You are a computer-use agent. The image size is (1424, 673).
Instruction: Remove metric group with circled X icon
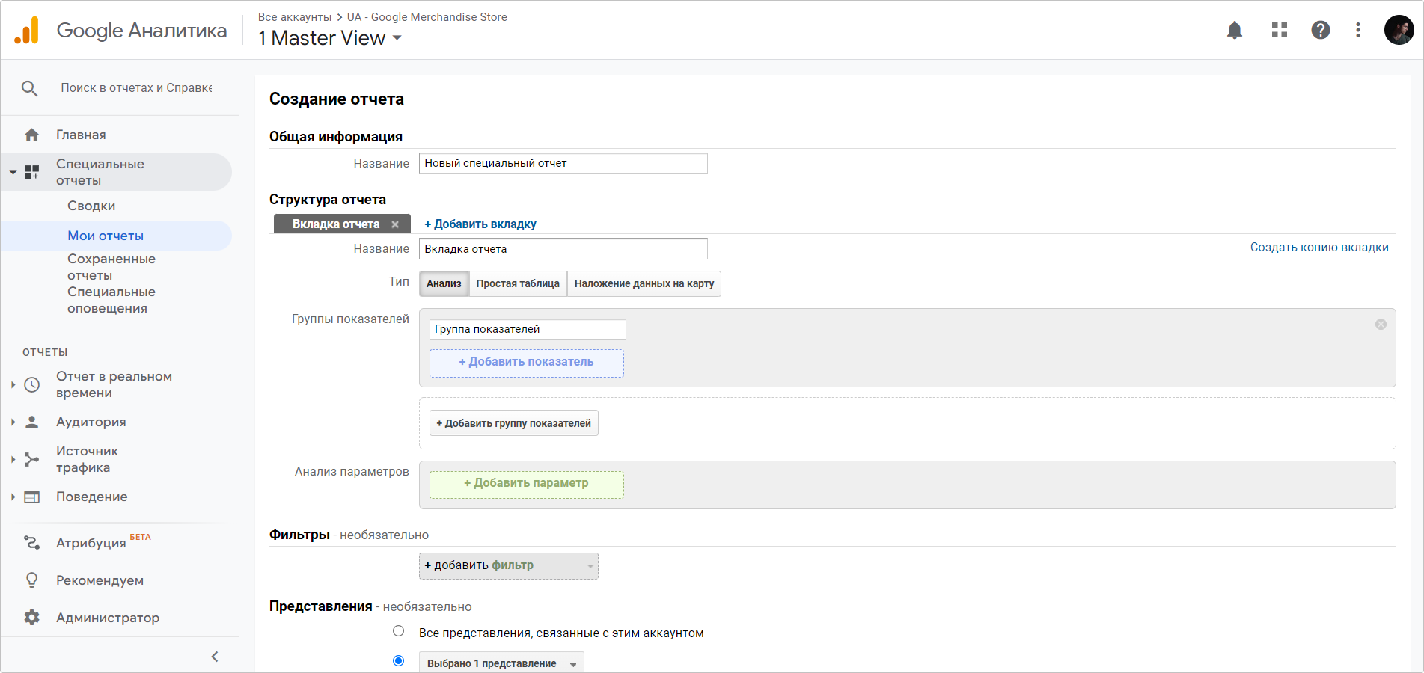(1380, 324)
